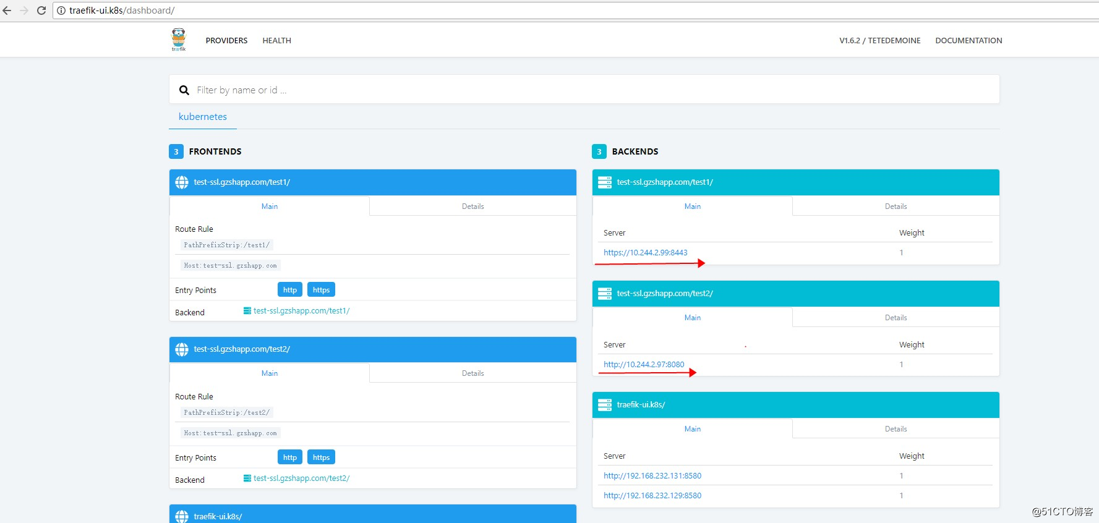Switch to Main tab of test1 frontend

click(270, 206)
